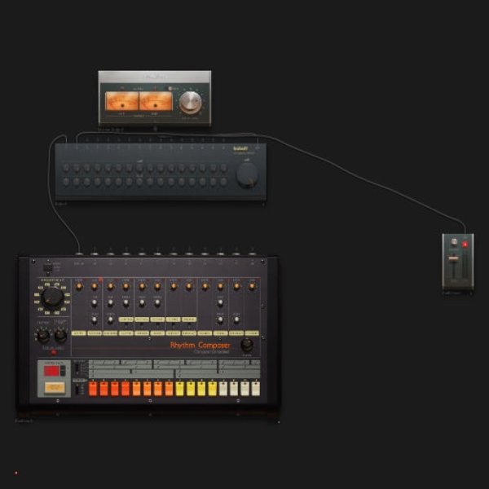Click the silver knob on the small right-hand device
The image size is (489, 489).
[x=454, y=242]
